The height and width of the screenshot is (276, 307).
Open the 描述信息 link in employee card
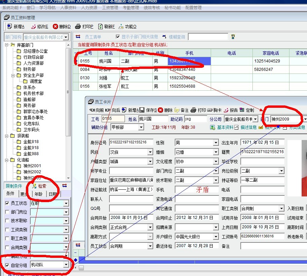(247, 127)
